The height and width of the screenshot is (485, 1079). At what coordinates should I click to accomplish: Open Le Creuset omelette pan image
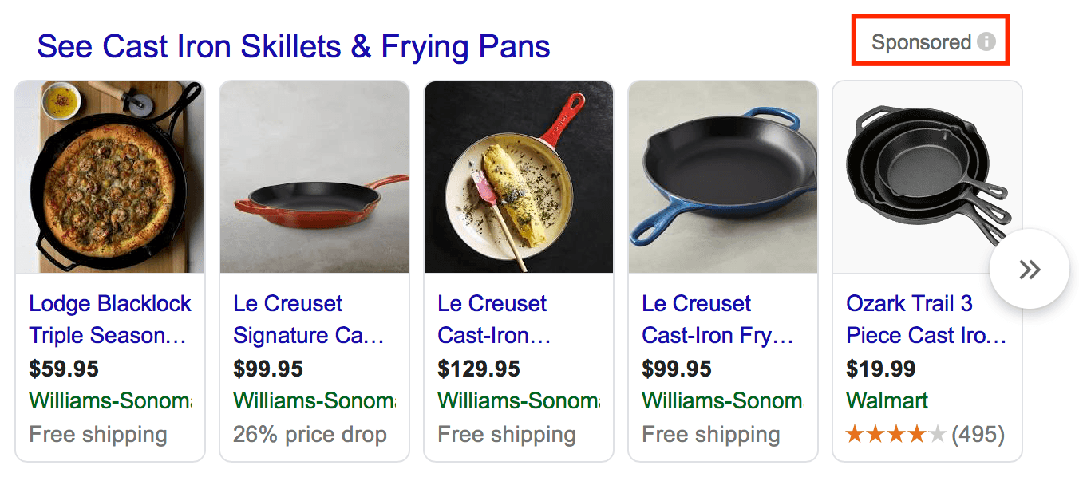pos(519,177)
